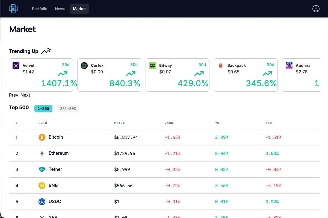Click the USDC coin name
This screenshot has width=328, height=218.
point(55,201)
